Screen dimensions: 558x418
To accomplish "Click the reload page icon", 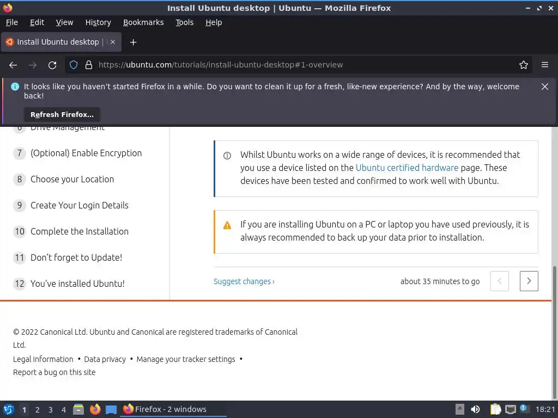I will click(x=52, y=65).
